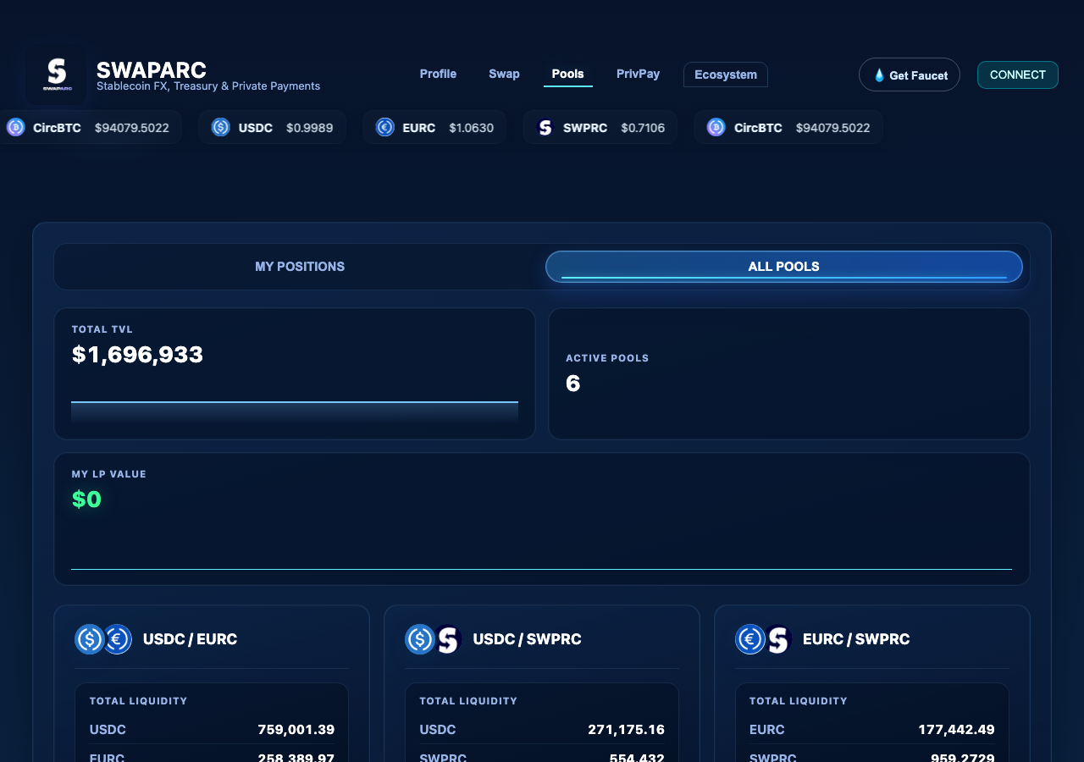
Task: Click the USDC price $0.9989 in ticker
Action: coord(309,128)
